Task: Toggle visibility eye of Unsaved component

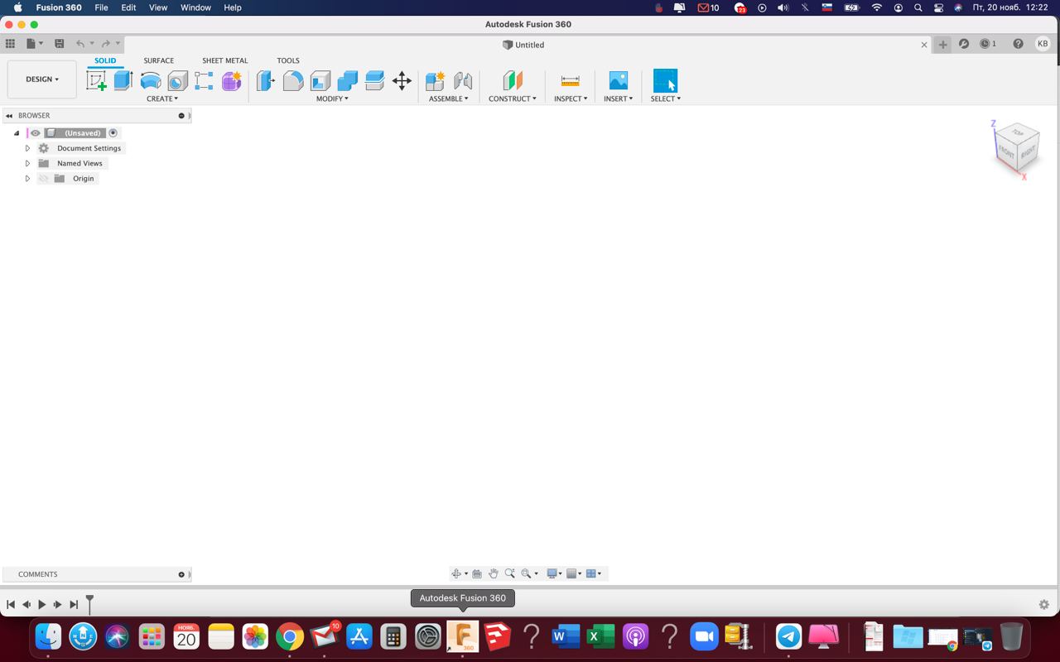Action: point(36,133)
